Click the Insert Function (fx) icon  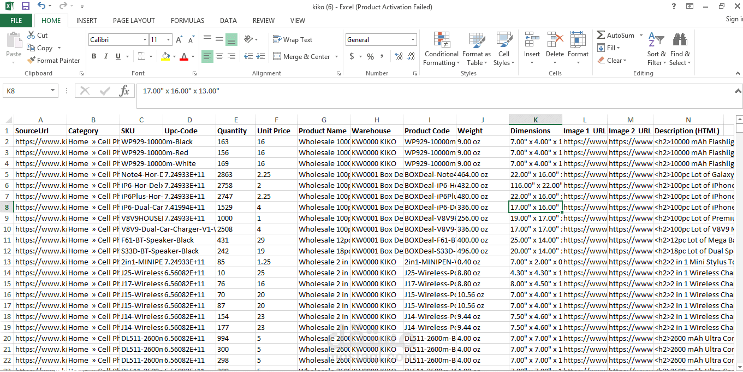point(124,91)
